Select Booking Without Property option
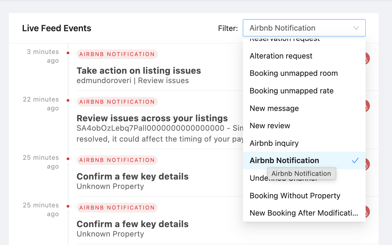The width and height of the screenshot is (392, 245). (304, 196)
